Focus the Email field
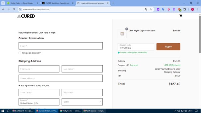 pos(61,46)
